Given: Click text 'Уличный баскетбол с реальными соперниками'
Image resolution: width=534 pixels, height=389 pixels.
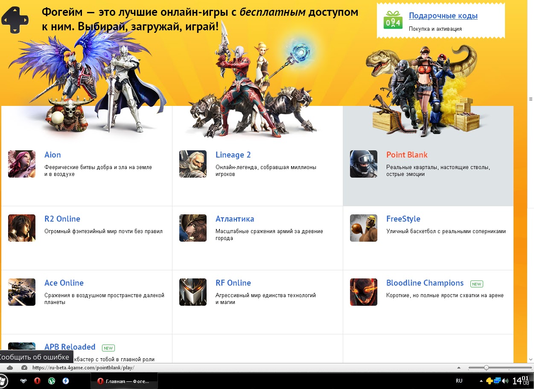Looking at the screenshot, I should 446,231.
